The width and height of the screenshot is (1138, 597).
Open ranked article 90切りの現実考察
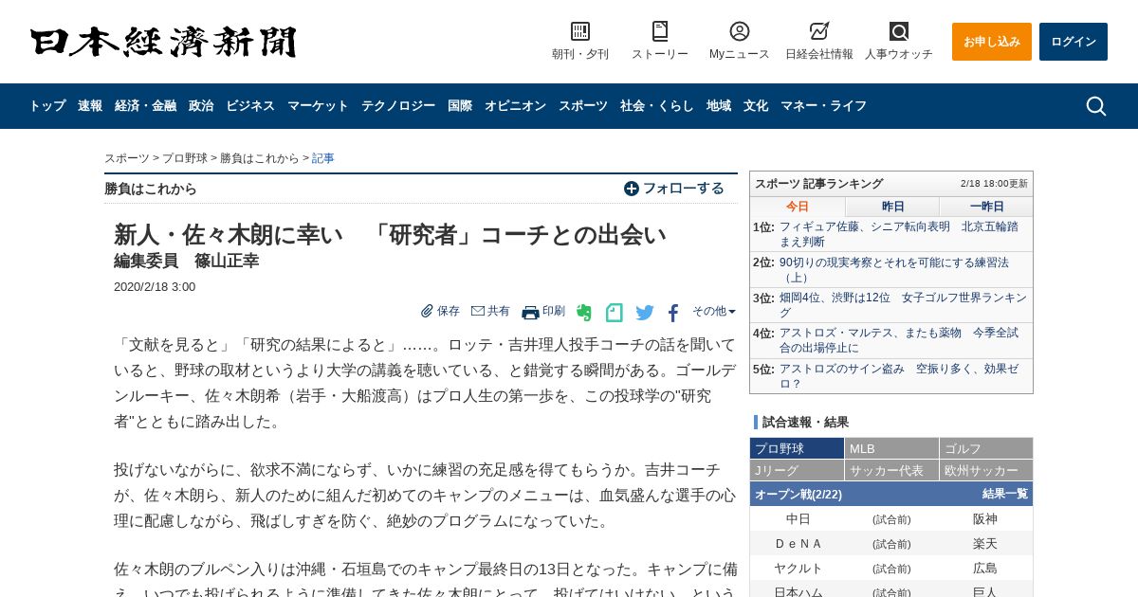[x=894, y=270]
